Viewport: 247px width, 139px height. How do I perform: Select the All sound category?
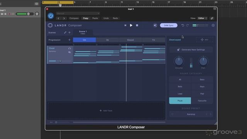point(180,80)
